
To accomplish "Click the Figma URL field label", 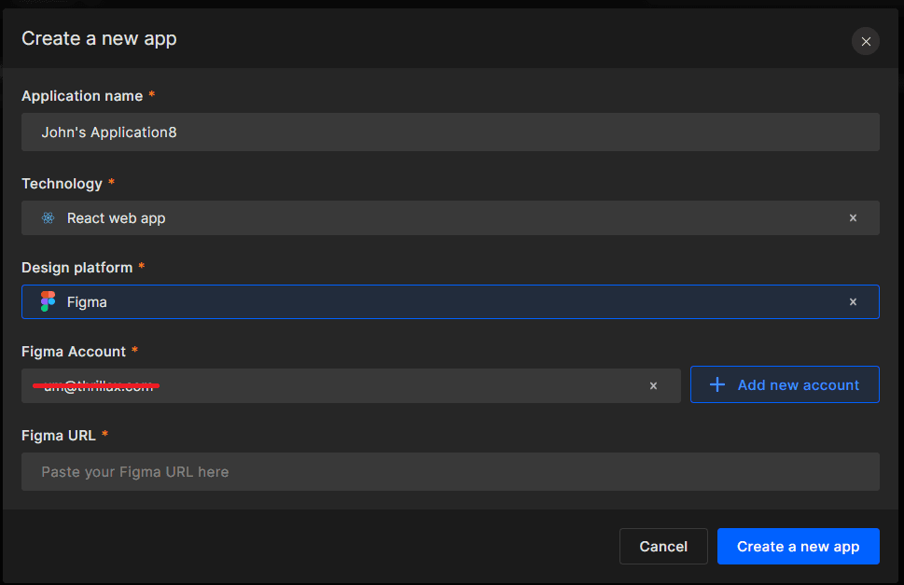I will pos(58,436).
